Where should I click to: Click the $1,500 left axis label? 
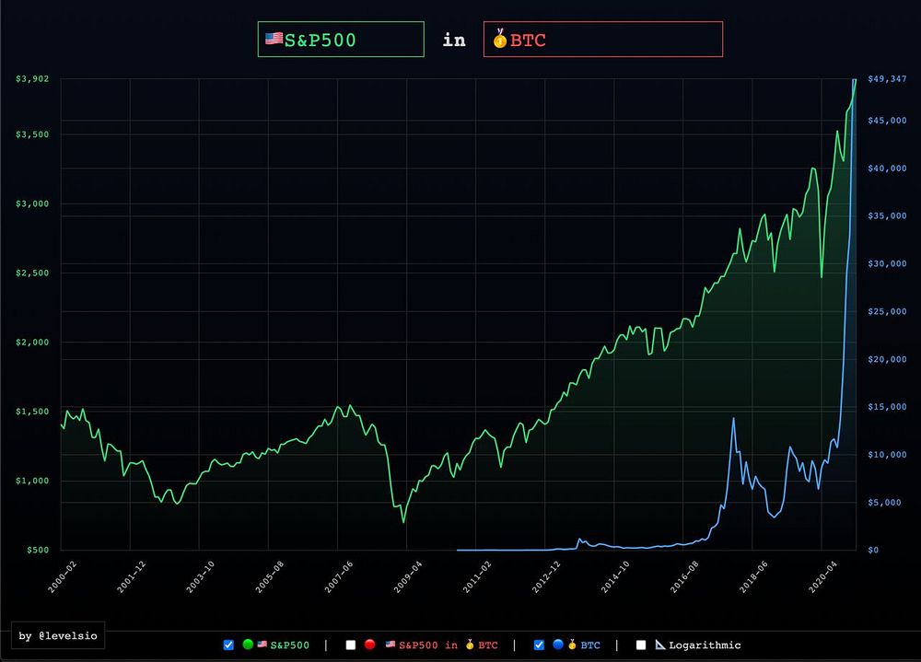click(32, 412)
